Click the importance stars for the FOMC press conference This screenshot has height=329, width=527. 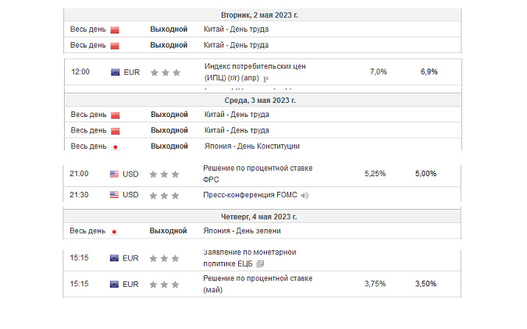click(x=165, y=195)
